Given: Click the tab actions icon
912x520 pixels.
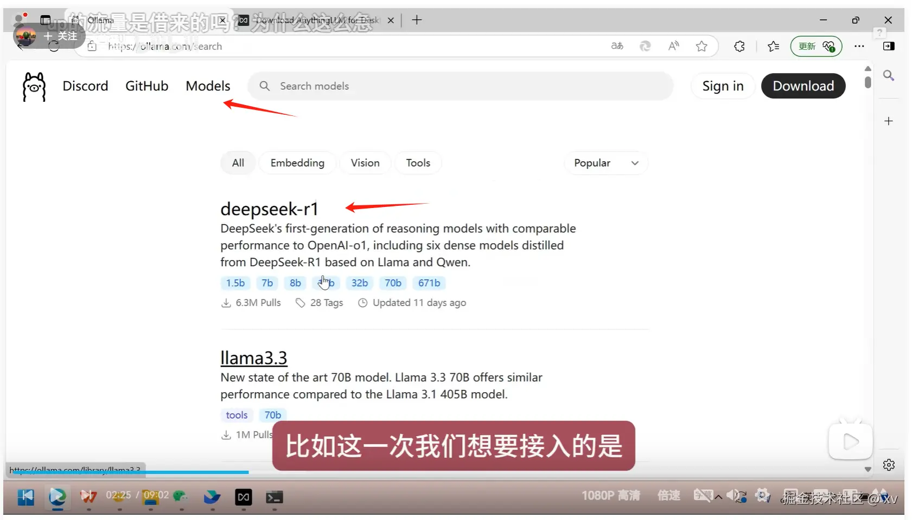Looking at the screenshot, I should pos(46,20).
